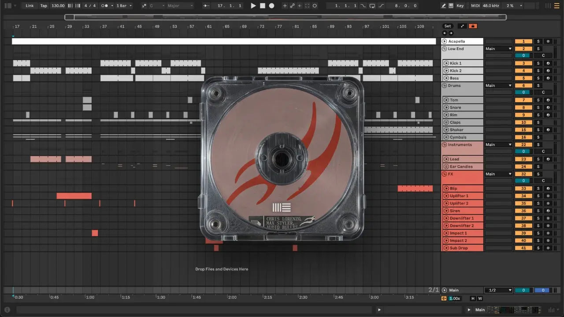The width and height of the screenshot is (564, 317).
Task: Toggle the Follow playback icon
Action: (x=206, y=6)
